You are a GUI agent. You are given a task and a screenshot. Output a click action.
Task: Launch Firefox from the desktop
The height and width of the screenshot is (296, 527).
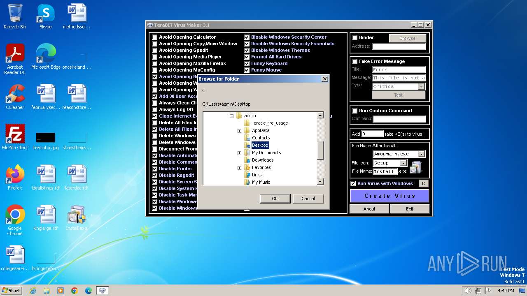point(15,178)
